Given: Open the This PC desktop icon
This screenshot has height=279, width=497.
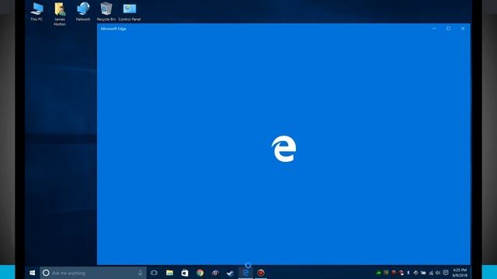Looking at the screenshot, I should pos(36,12).
